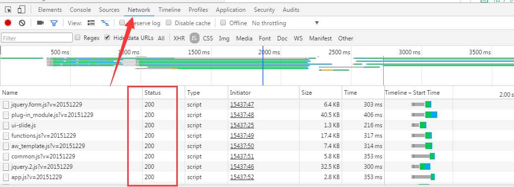
Task: Filter requests by Manifest
Action: click(x=320, y=38)
